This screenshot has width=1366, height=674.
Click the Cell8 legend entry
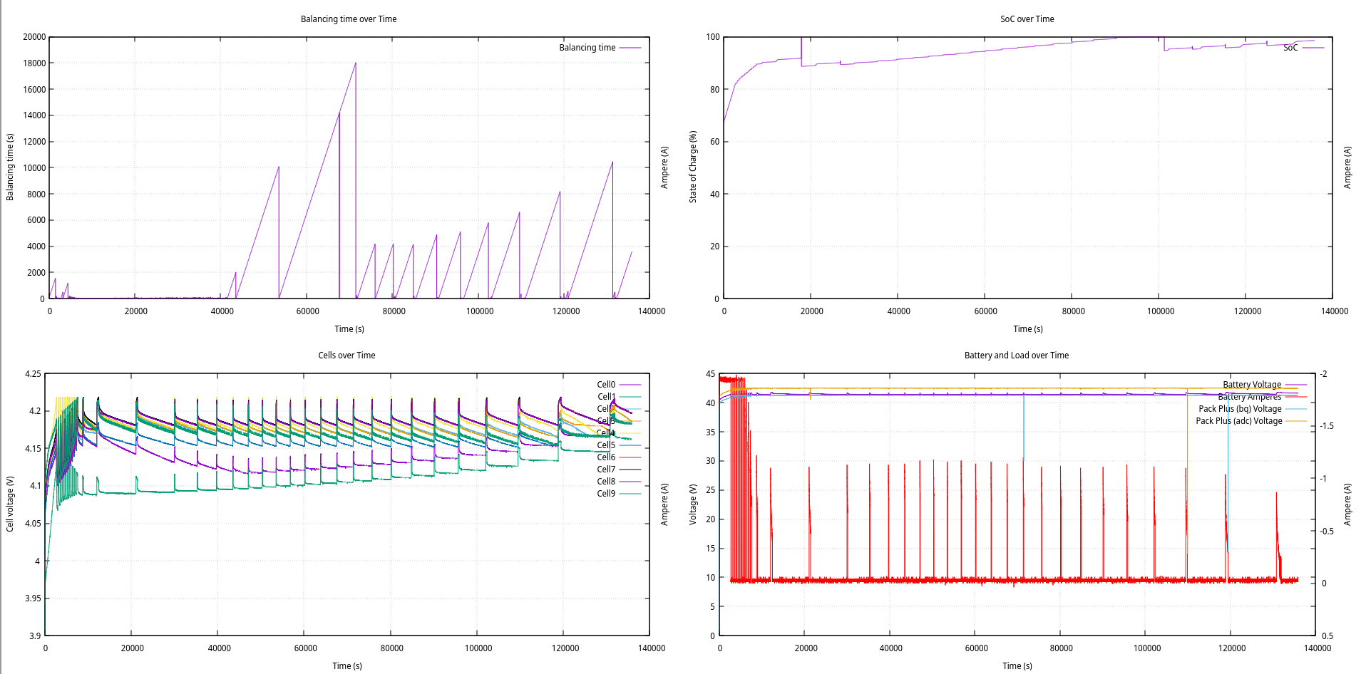click(x=606, y=482)
